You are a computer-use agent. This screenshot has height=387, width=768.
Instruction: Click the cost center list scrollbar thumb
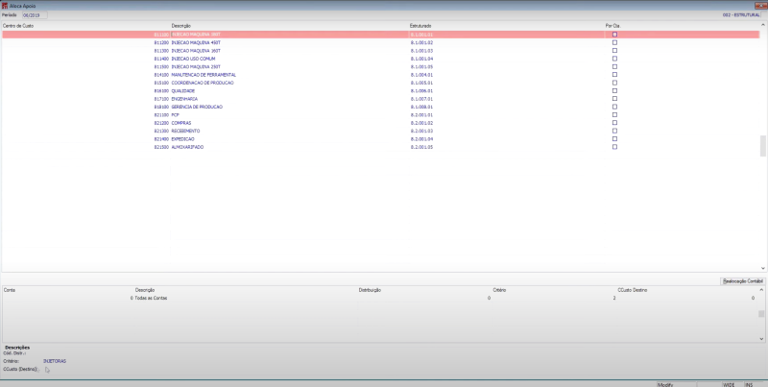pos(762,146)
